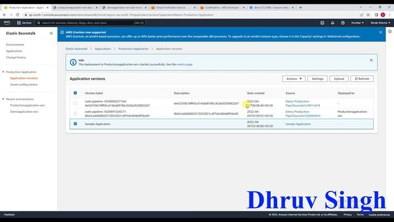Go to Production-Application breadcrumb
Viewport: 394px width, 222px height.
[134, 49]
